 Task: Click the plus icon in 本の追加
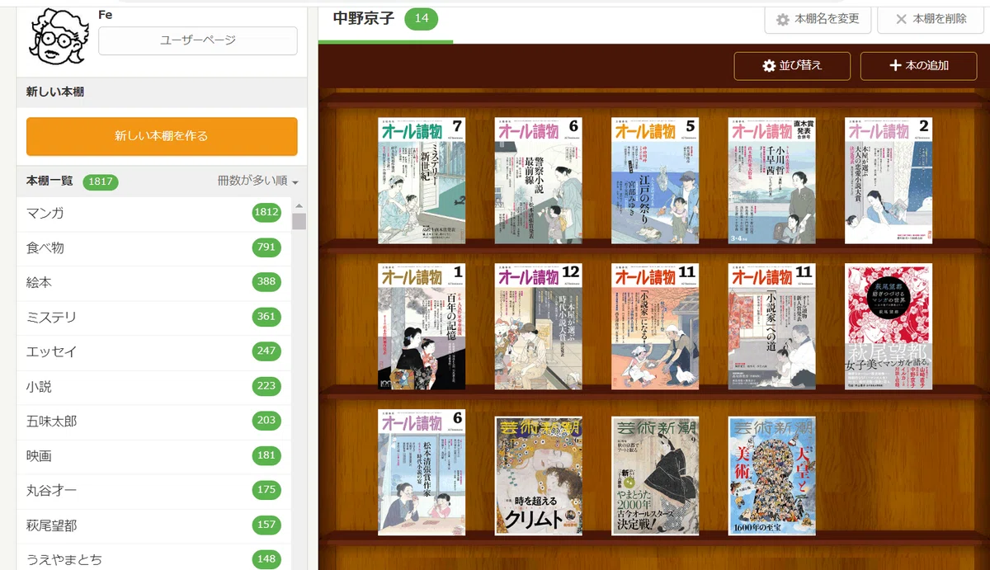(x=894, y=66)
